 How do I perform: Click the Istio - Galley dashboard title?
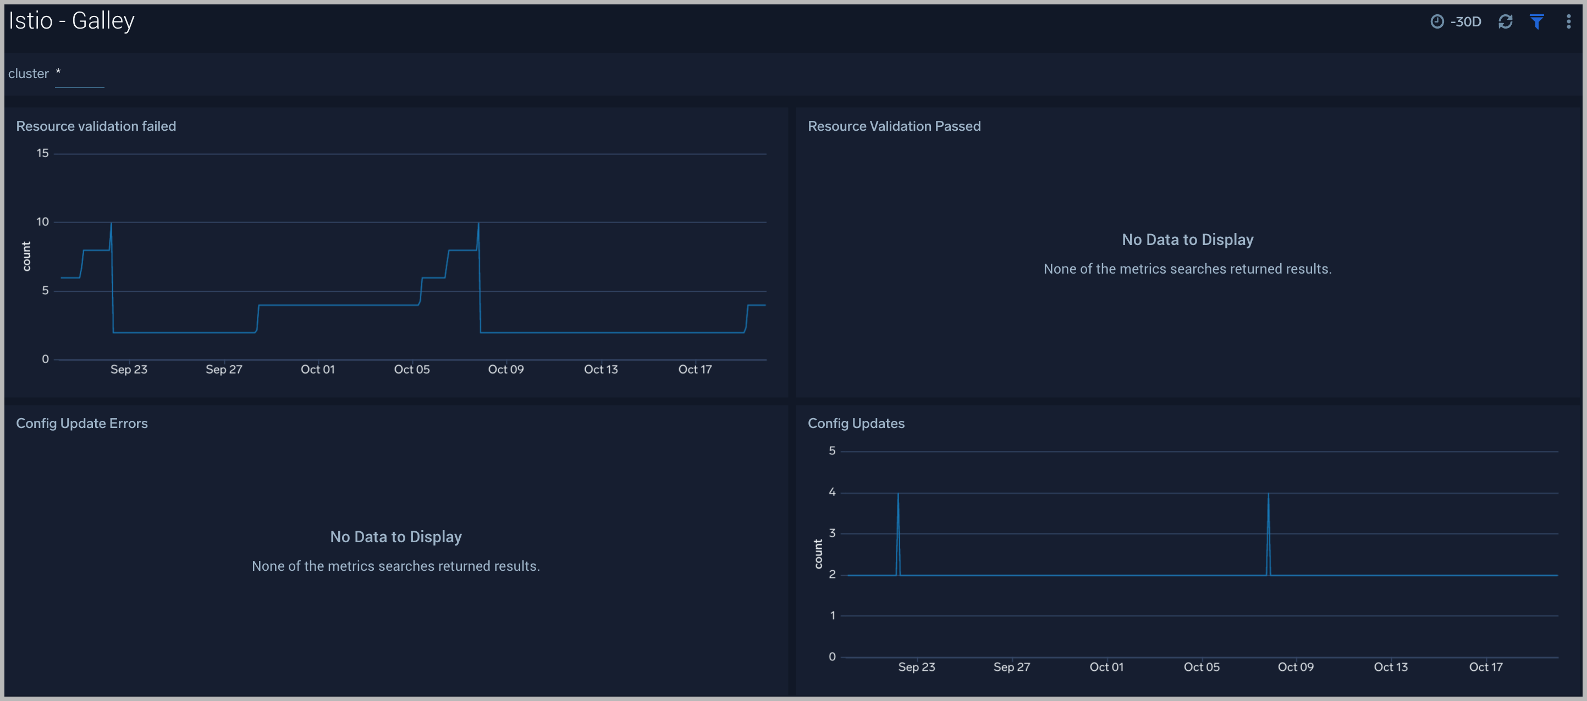(71, 20)
